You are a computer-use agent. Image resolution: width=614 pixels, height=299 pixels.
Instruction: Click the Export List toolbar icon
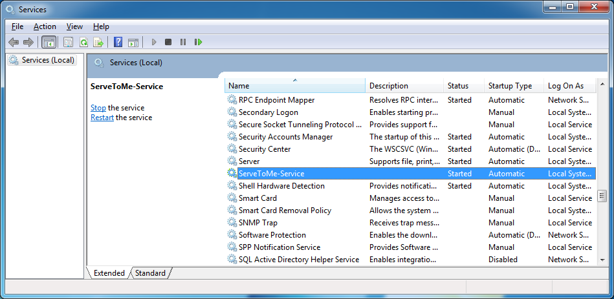pyautogui.click(x=98, y=42)
